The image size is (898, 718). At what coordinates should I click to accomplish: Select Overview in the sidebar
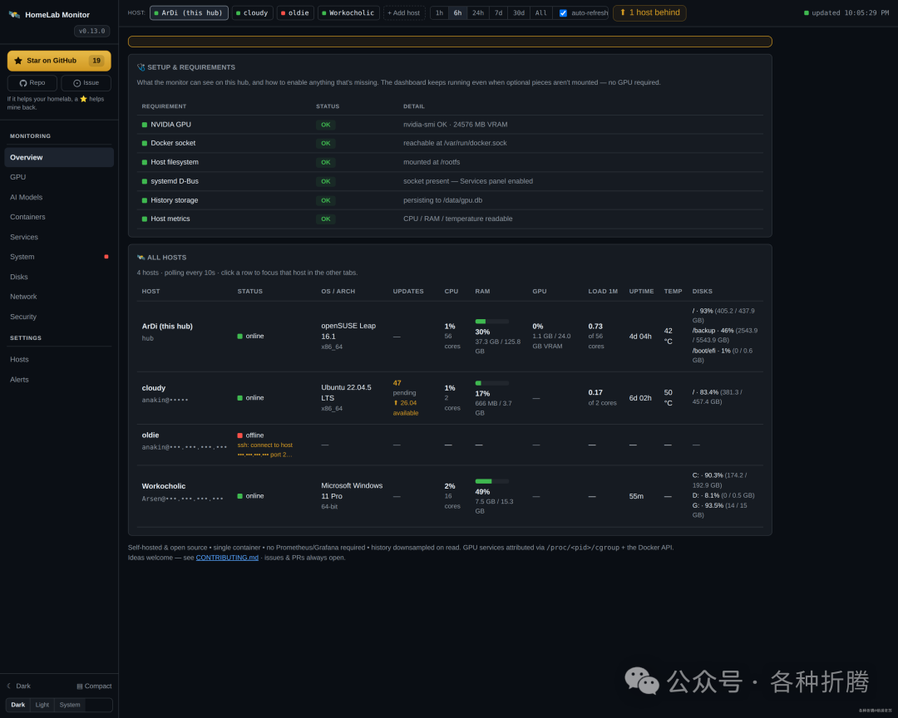[59, 157]
